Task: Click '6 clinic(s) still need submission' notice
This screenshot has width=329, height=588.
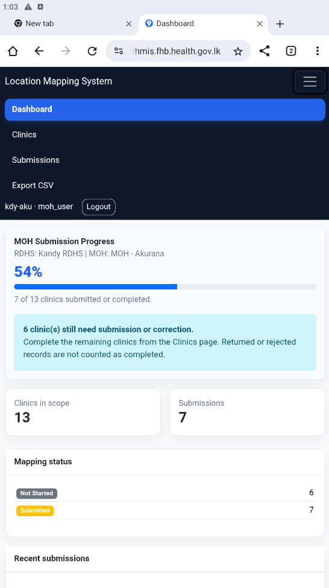Action: [165, 343]
